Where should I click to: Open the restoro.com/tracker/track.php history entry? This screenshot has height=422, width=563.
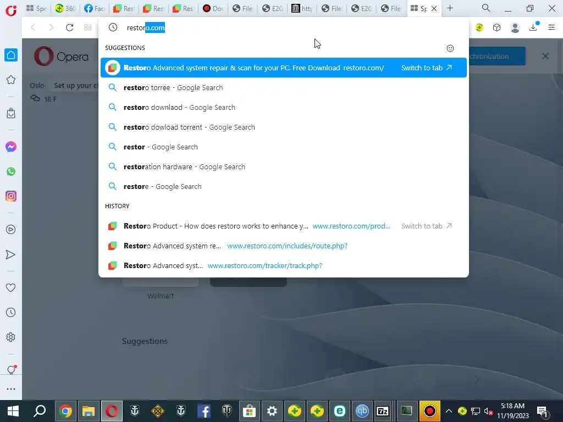284,265
